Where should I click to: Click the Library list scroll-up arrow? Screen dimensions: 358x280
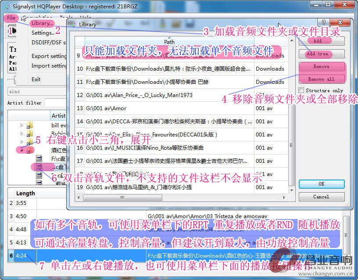tap(292, 40)
